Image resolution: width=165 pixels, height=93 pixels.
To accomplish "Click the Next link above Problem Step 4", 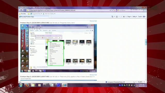I will 96,21.
